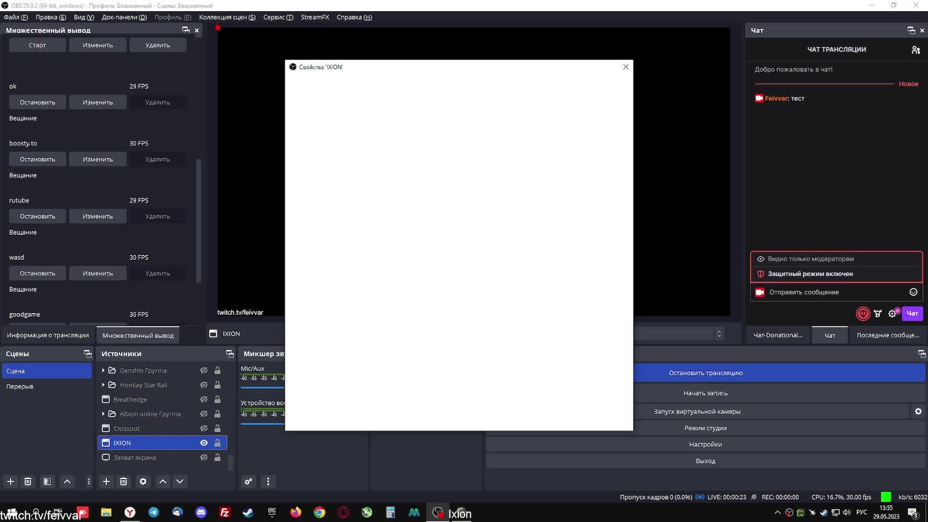Image resolution: width=928 pixels, height=522 pixels.
Task: Delete the selected scene with trash icon
Action: [x=28, y=481]
